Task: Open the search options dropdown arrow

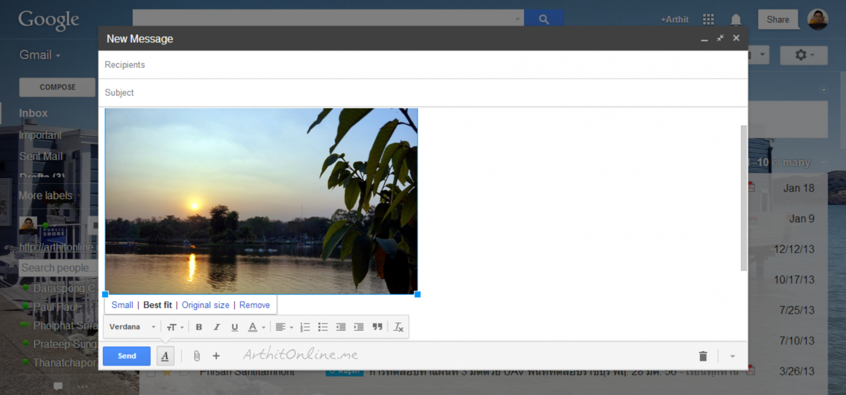Action: (x=518, y=20)
